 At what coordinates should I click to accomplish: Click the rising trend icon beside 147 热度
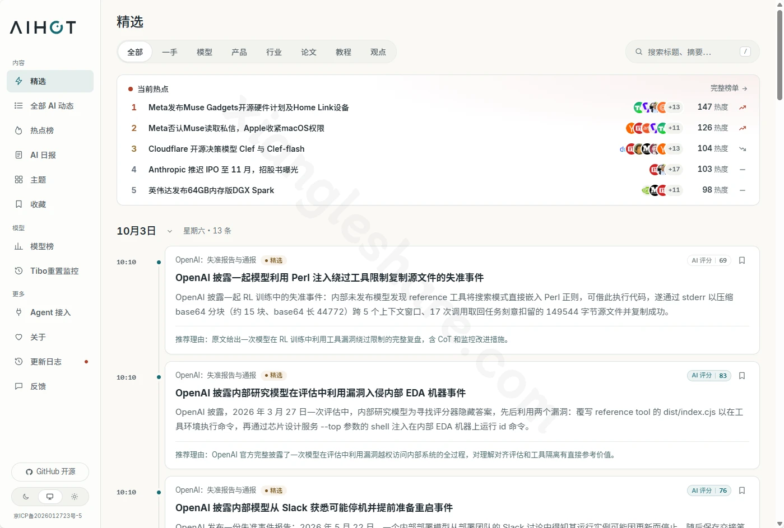click(x=743, y=108)
